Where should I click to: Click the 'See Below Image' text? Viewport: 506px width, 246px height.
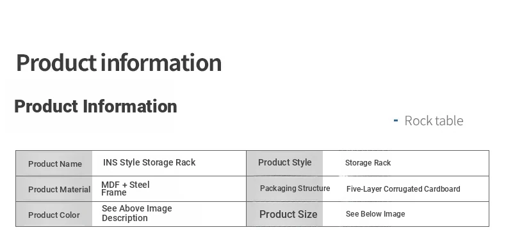pos(375,214)
